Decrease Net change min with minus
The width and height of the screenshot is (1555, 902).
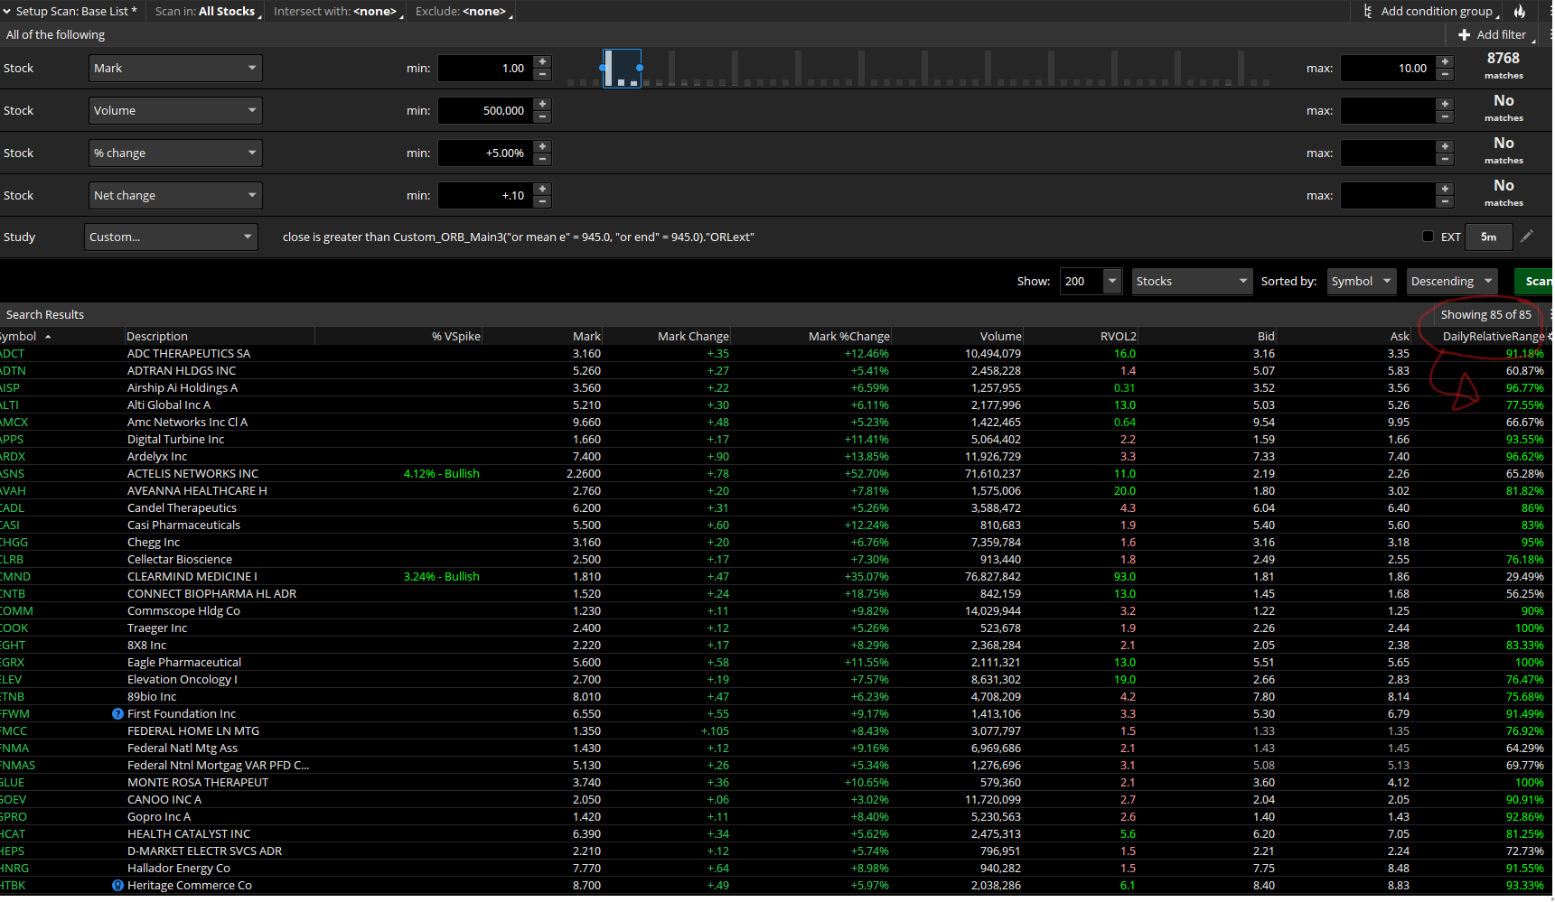[x=542, y=202]
